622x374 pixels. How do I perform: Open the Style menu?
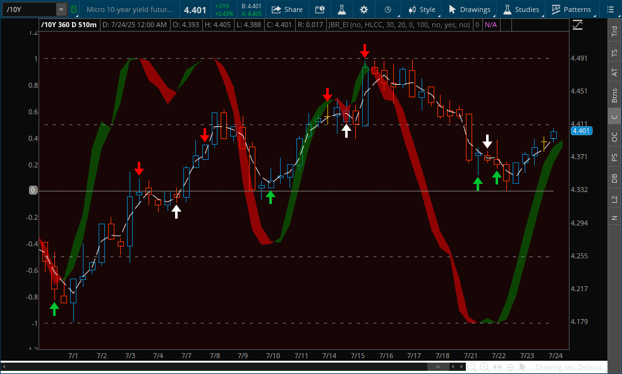[422, 9]
